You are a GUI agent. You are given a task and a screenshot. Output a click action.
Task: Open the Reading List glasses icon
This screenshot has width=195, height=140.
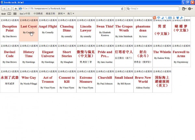(4, 14)
